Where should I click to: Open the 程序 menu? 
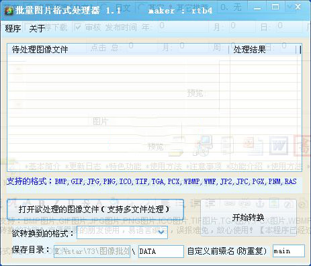tap(13, 28)
